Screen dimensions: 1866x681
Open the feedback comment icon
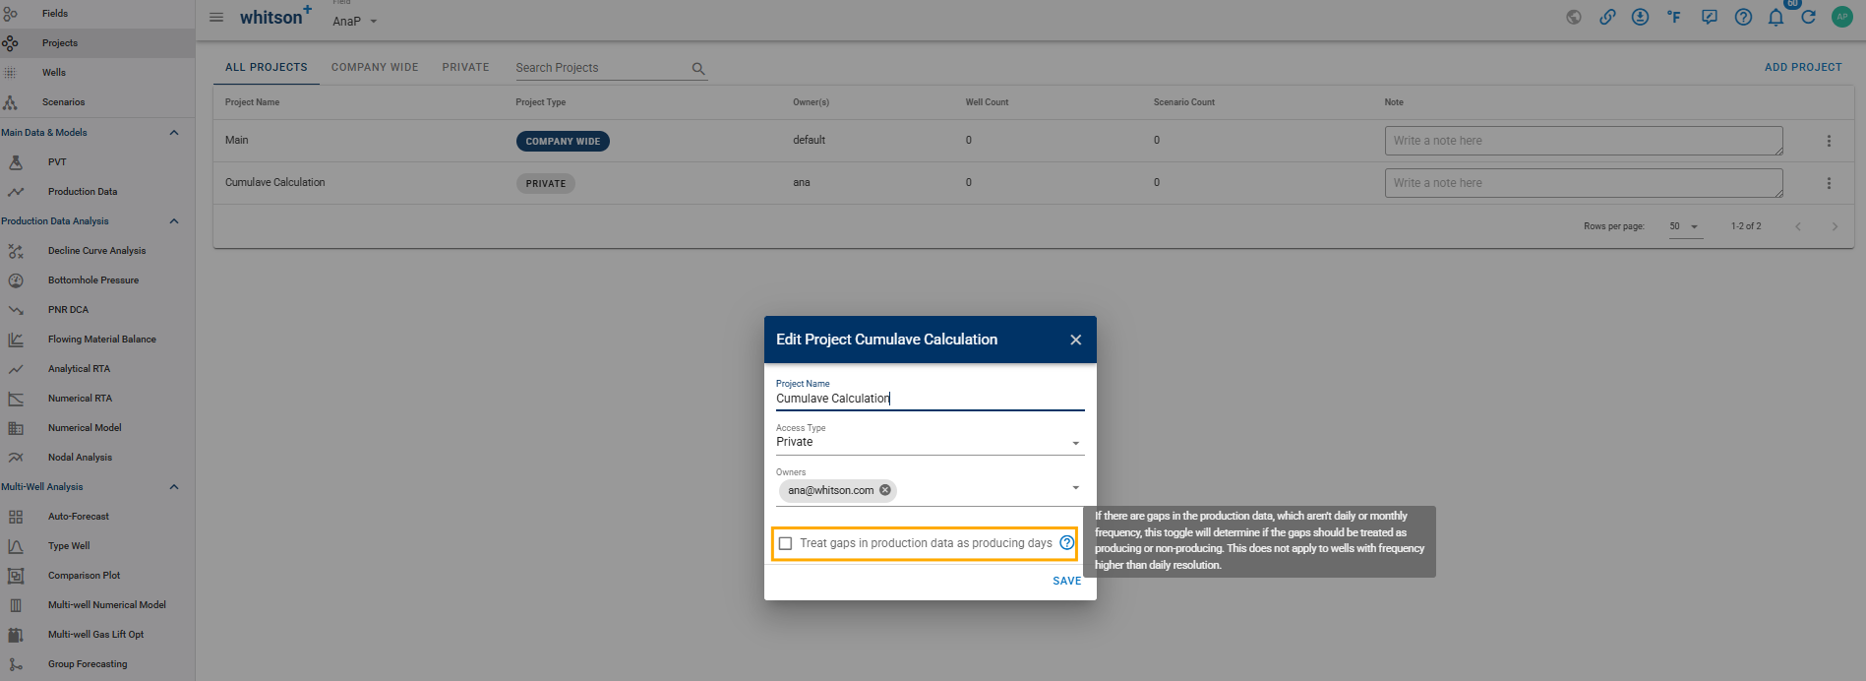click(1710, 17)
